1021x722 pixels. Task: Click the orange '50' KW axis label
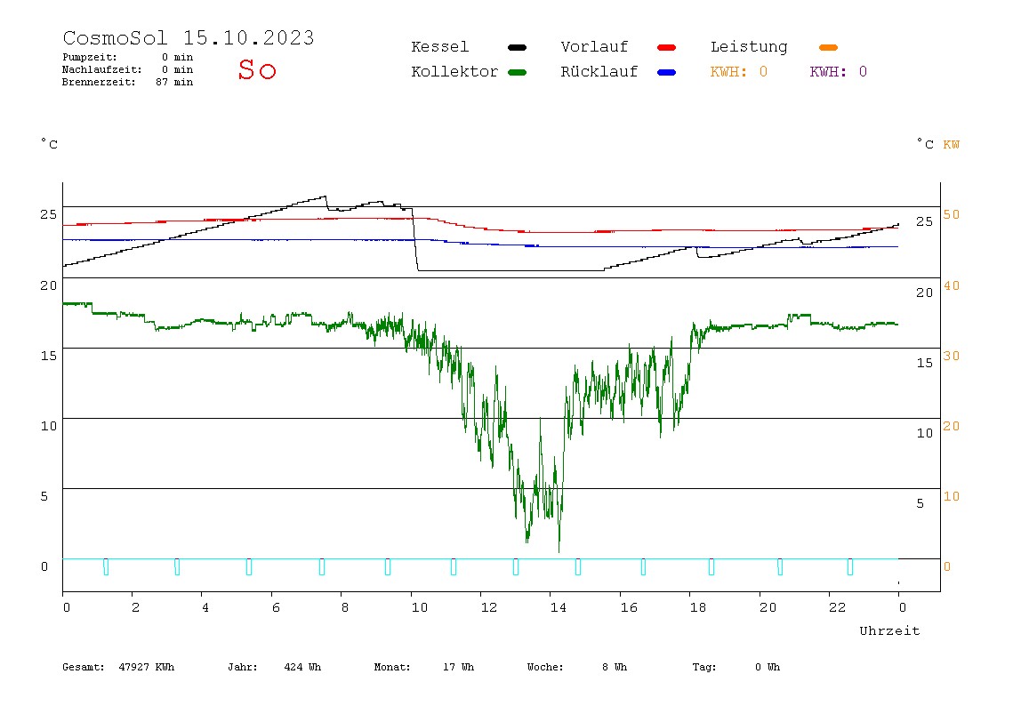tap(952, 214)
